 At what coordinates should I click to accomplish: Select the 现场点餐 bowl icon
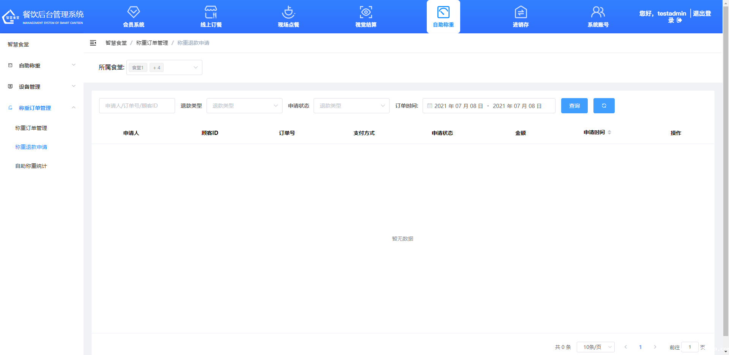(288, 13)
